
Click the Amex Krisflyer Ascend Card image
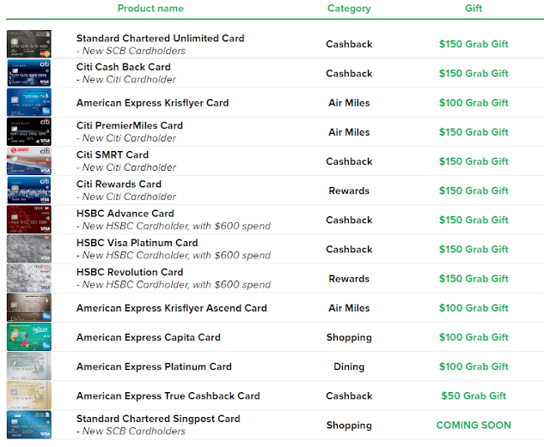(x=28, y=307)
